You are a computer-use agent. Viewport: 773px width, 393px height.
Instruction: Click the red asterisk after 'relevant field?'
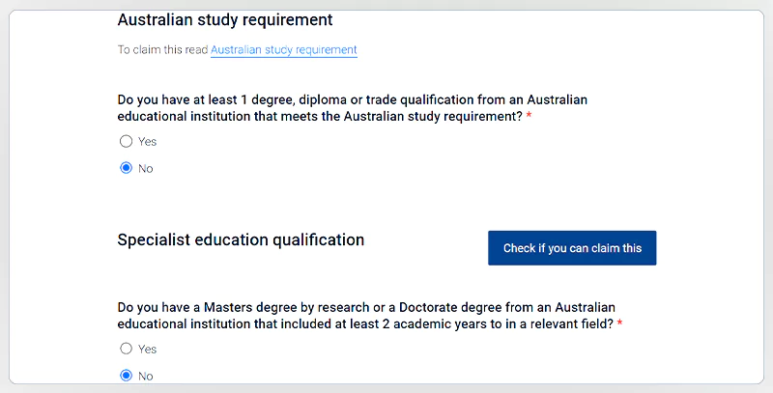tap(619, 324)
